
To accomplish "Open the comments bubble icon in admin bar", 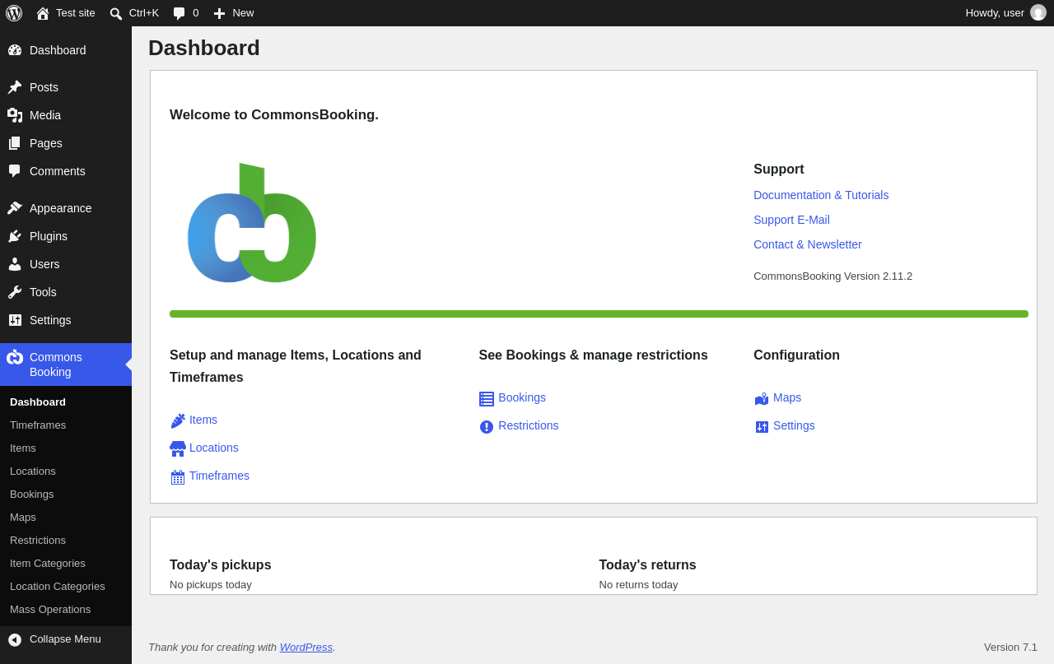I will point(180,13).
